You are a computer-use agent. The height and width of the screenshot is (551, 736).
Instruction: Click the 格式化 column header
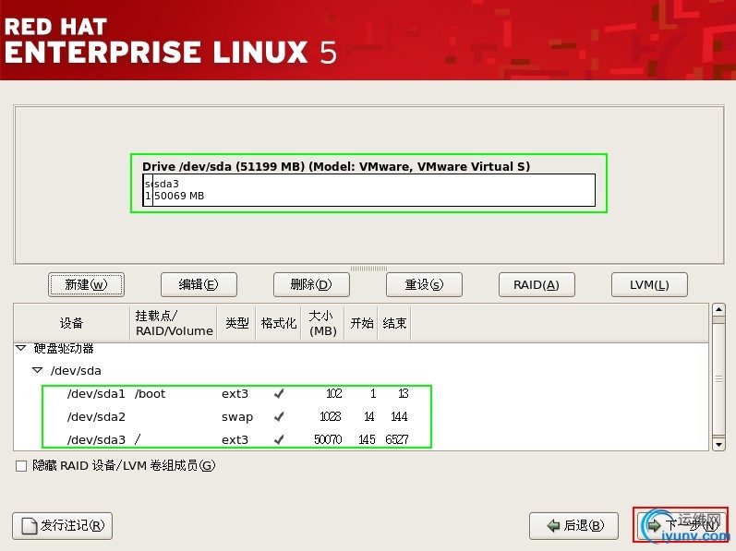(x=278, y=323)
